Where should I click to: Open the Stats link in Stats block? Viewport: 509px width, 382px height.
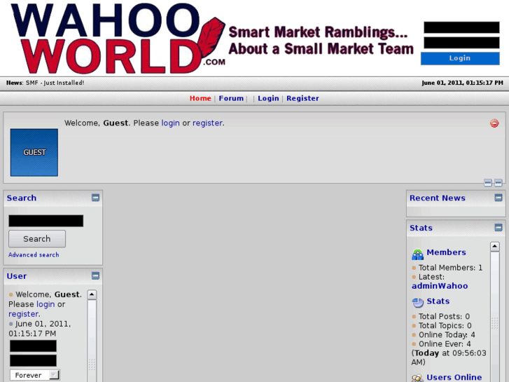coord(438,301)
